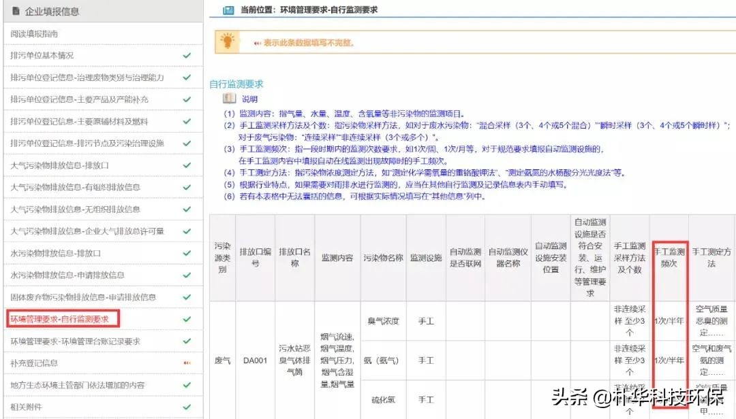Select 环境管理要求-自行监测要求 menu item
Viewport: 736px width, 419px height.
[59, 319]
